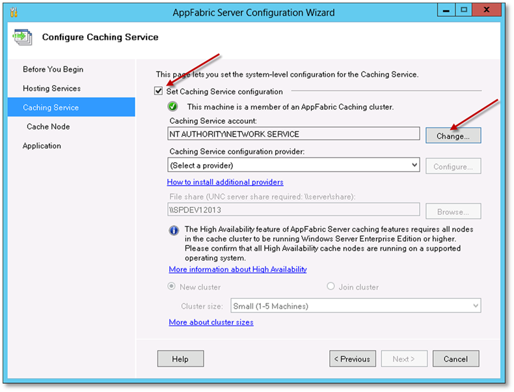This screenshot has height=392, width=514.
Task: Click the Caching Service account field
Action: [x=293, y=134]
